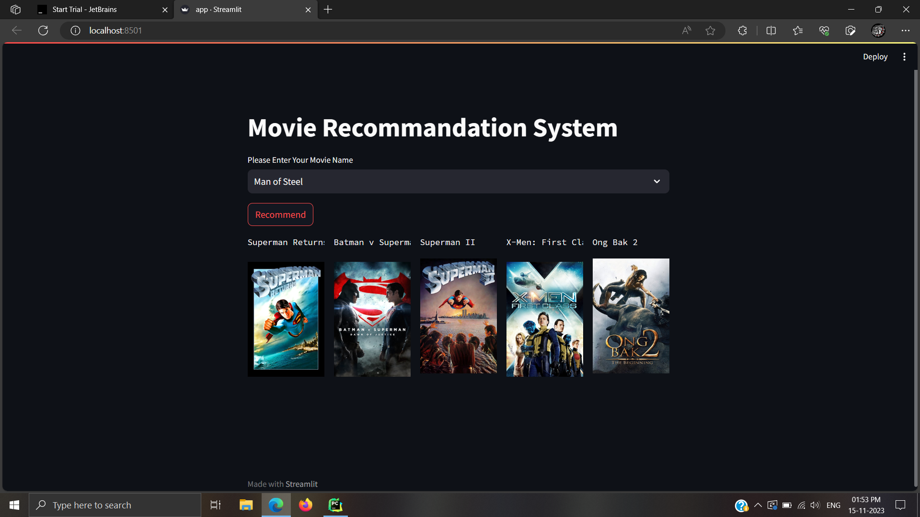Open browser Extensions icon in toolbar
Screen dimensions: 920x517
pyautogui.click(x=742, y=30)
